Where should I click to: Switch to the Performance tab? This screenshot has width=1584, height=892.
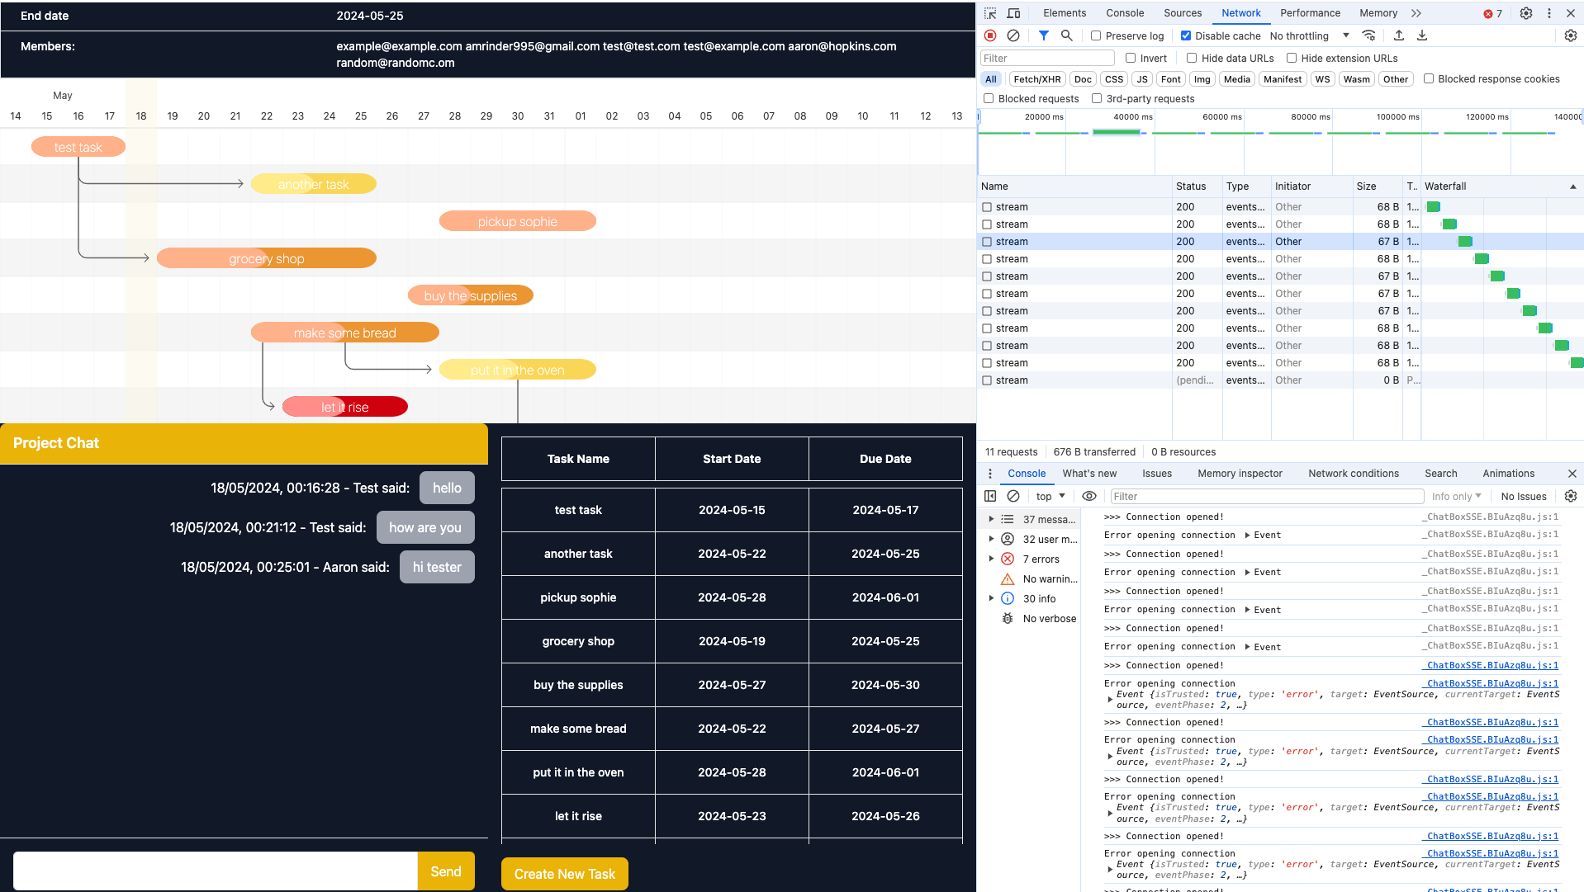click(1310, 13)
